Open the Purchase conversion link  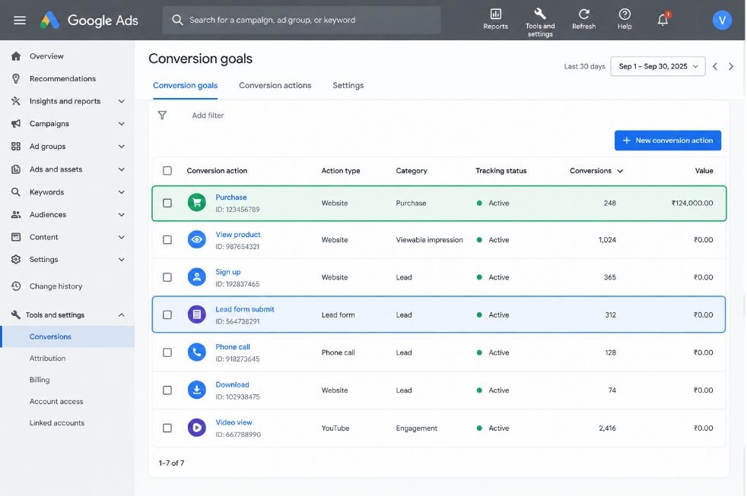pyautogui.click(x=231, y=197)
